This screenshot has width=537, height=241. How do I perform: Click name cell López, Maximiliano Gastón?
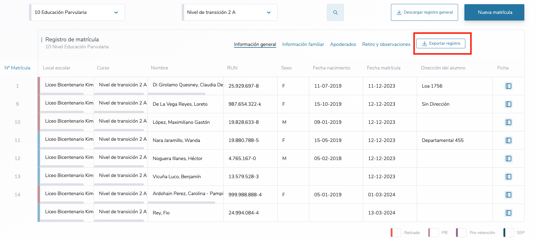click(x=186, y=122)
